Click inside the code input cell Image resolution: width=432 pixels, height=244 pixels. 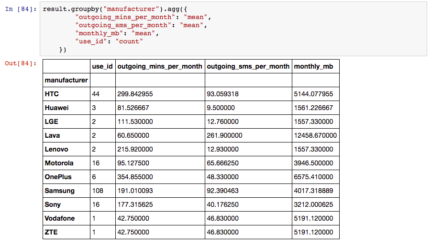click(x=233, y=29)
